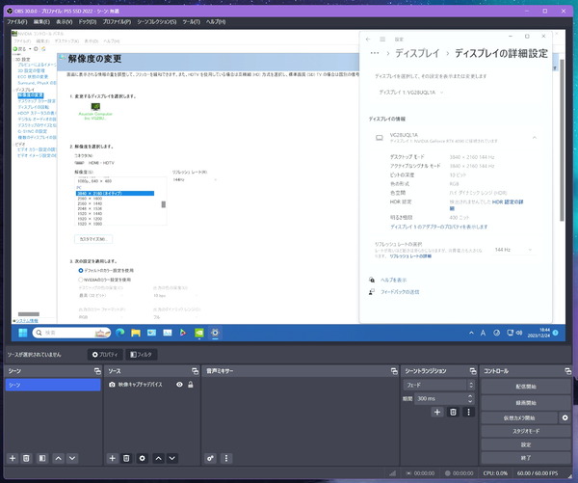
Task: Open audio mixer three-dot menu
Action: (226, 458)
